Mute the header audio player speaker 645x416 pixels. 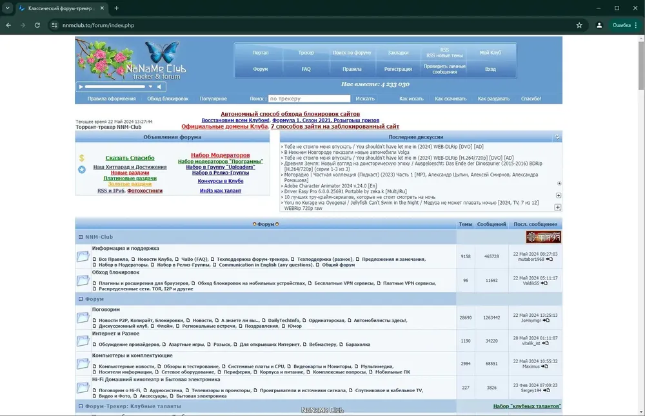tap(159, 87)
